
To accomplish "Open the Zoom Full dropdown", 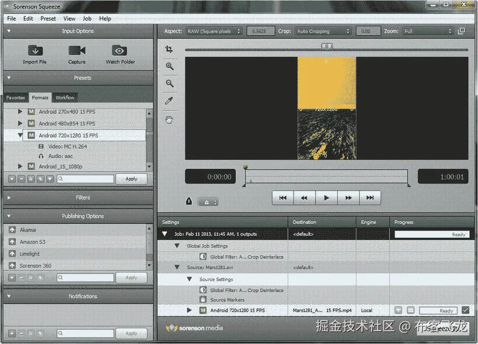I will [428, 31].
